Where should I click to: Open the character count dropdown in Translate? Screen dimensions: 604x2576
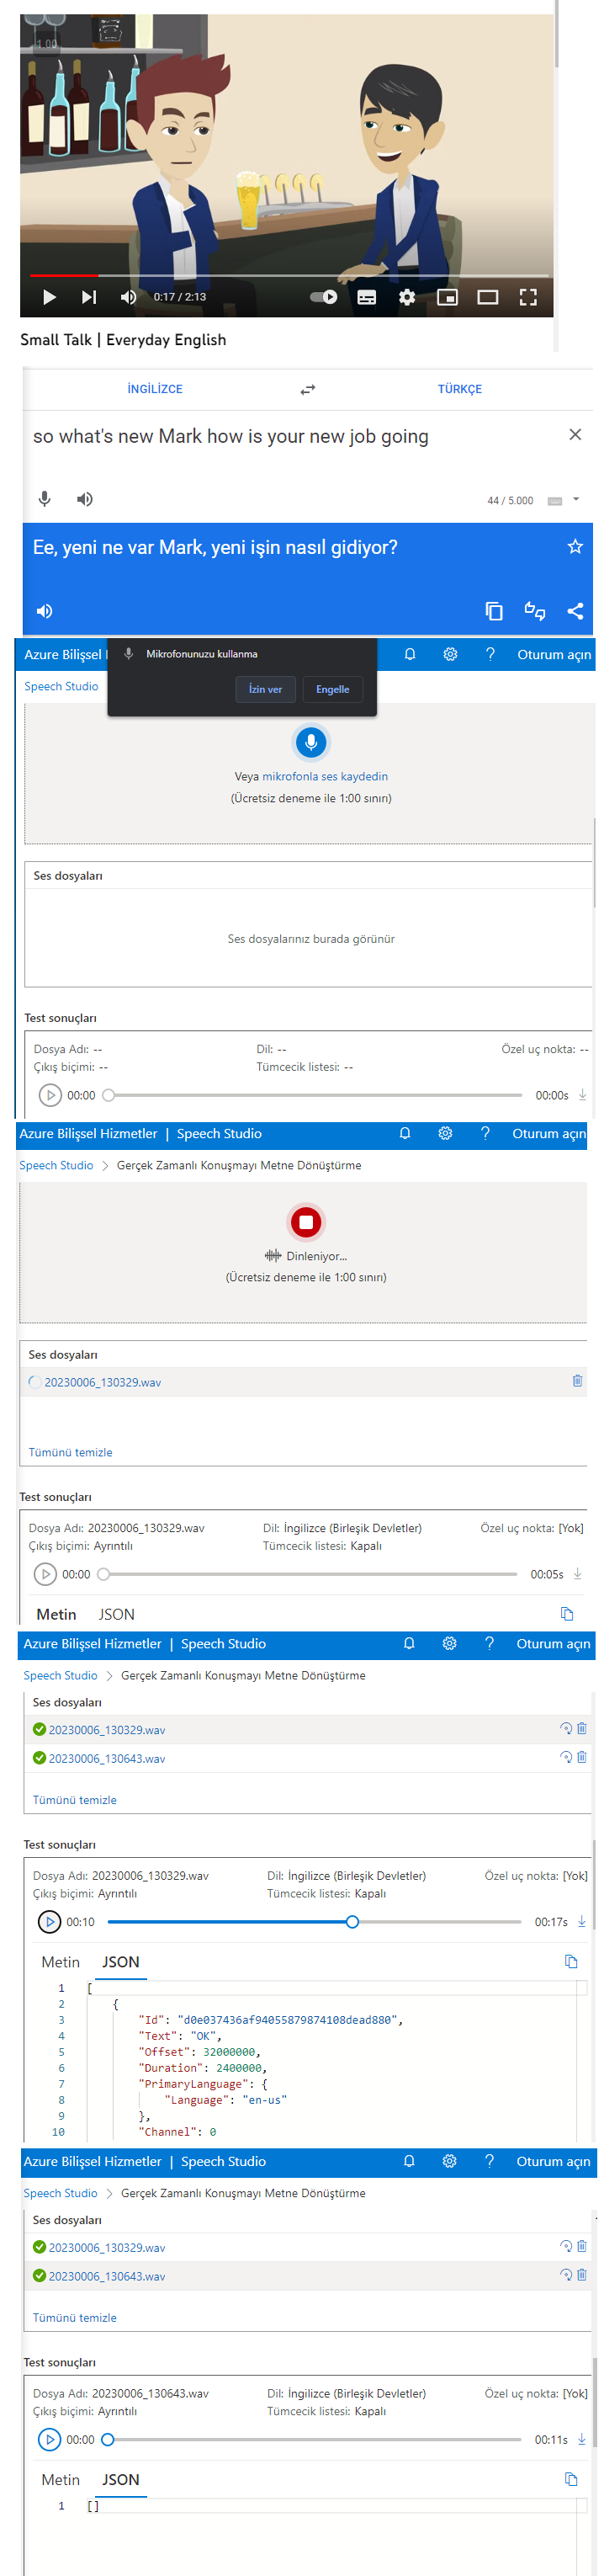(575, 499)
